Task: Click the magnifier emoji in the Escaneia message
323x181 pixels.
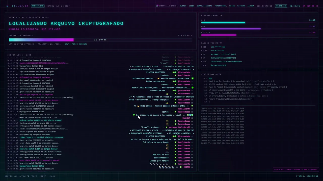Action: click(134, 97)
